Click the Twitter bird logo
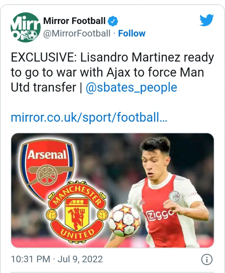The image size is (225, 273). 207,21
